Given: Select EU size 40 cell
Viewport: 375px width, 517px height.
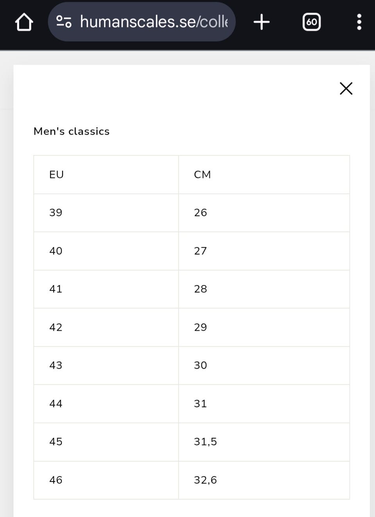Looking at the screenshot, I should 56,251.
